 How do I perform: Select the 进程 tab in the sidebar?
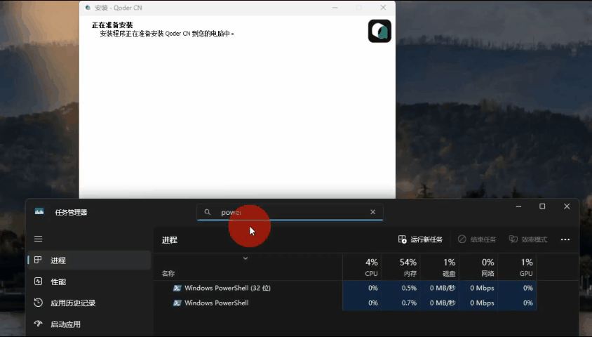click(x=90, y=260)
